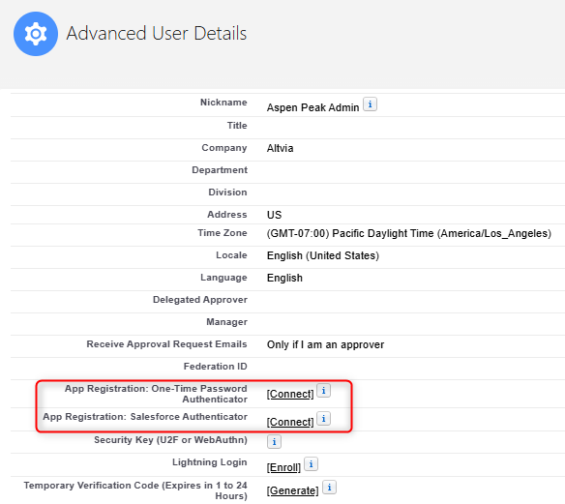The height and width of the screenshot is (504, 565).
Task: Connect the Salesforce Authenticator app
Action: point(290,422)
